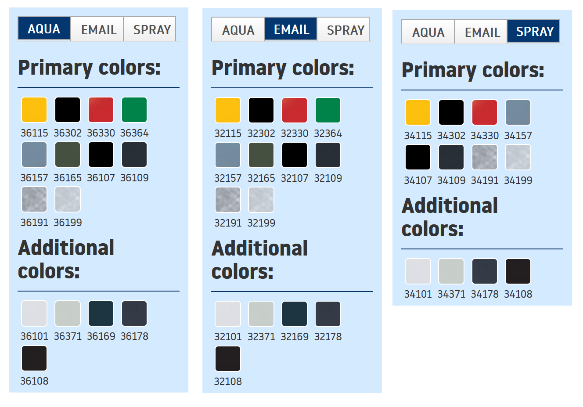Viewport: 583px width, 407px height.
Task: Open SPRAY tab in the left panel
Action: click(x=151, y=29)
